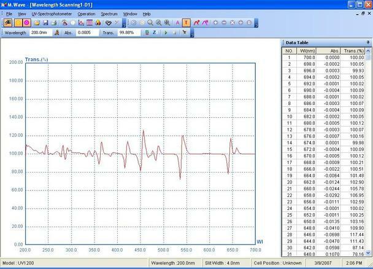Click the yellow circle toolbar icon
This screenshot has height=269, width=373.
pyautogui.click(x=18, y=23)
